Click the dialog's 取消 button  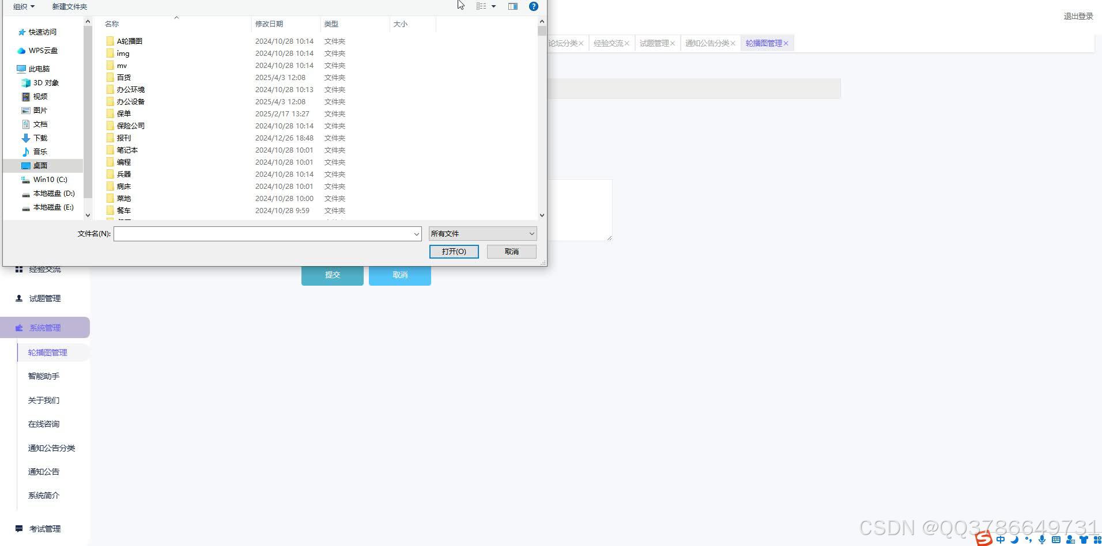512,252
